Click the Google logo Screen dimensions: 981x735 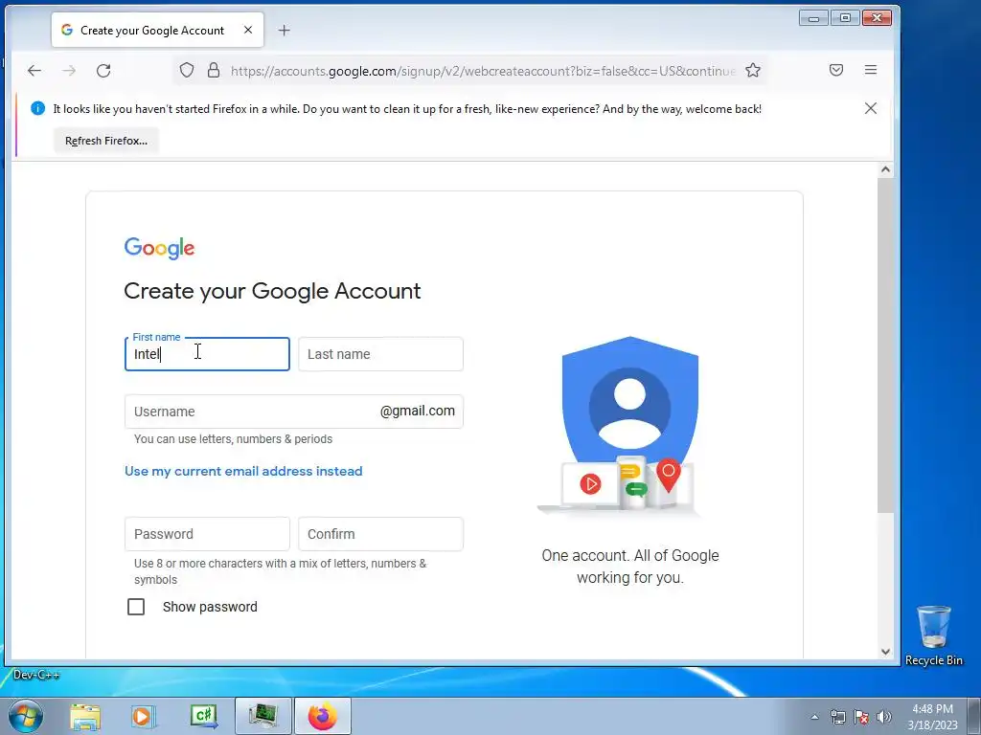point(160,248)
